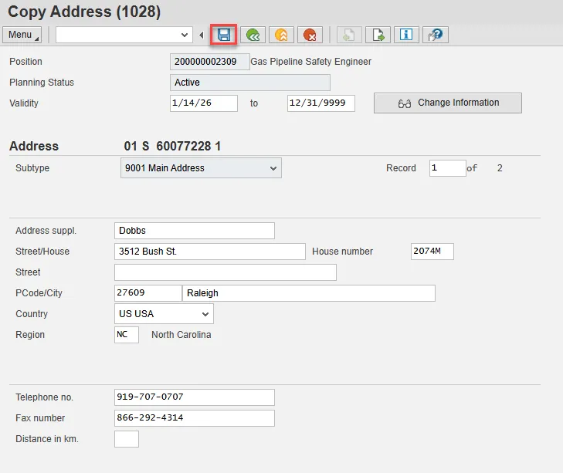
Task: Click the Previous record page icon
Action: [x=349, y=35]
